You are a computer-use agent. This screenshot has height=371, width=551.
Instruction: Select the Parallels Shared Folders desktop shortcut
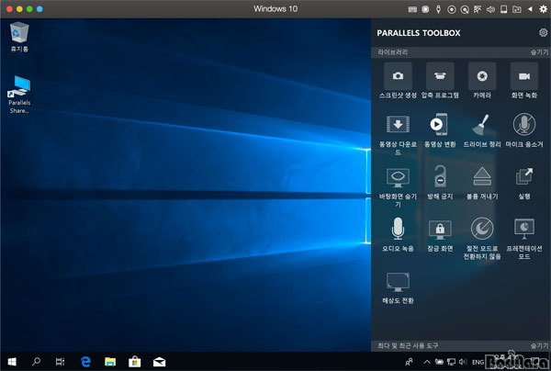[19, 95]
